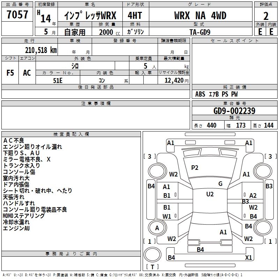279x279 pixels.
Task: Select the overall score 2
Action: tap(266, 16)
